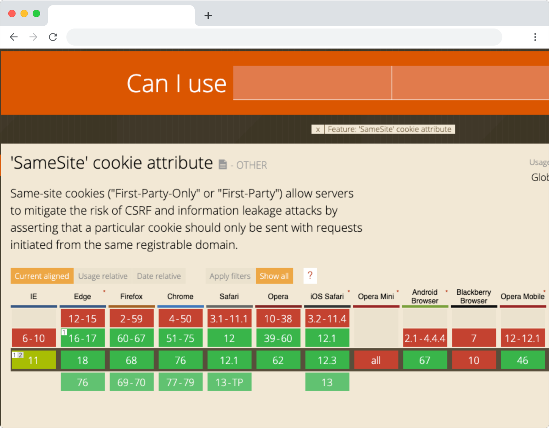This screenshot has width=549, height=428.
Task: Click the IE 6-10 cell
Action: click(34, 338)
